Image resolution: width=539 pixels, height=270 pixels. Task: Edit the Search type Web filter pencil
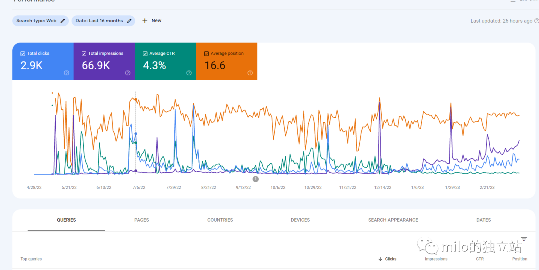62,21
